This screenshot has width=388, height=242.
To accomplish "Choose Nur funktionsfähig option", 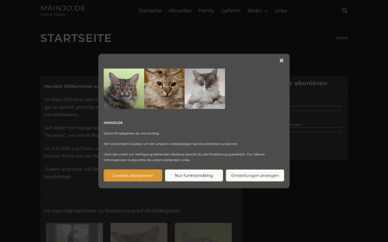I will tap(194, 176).
